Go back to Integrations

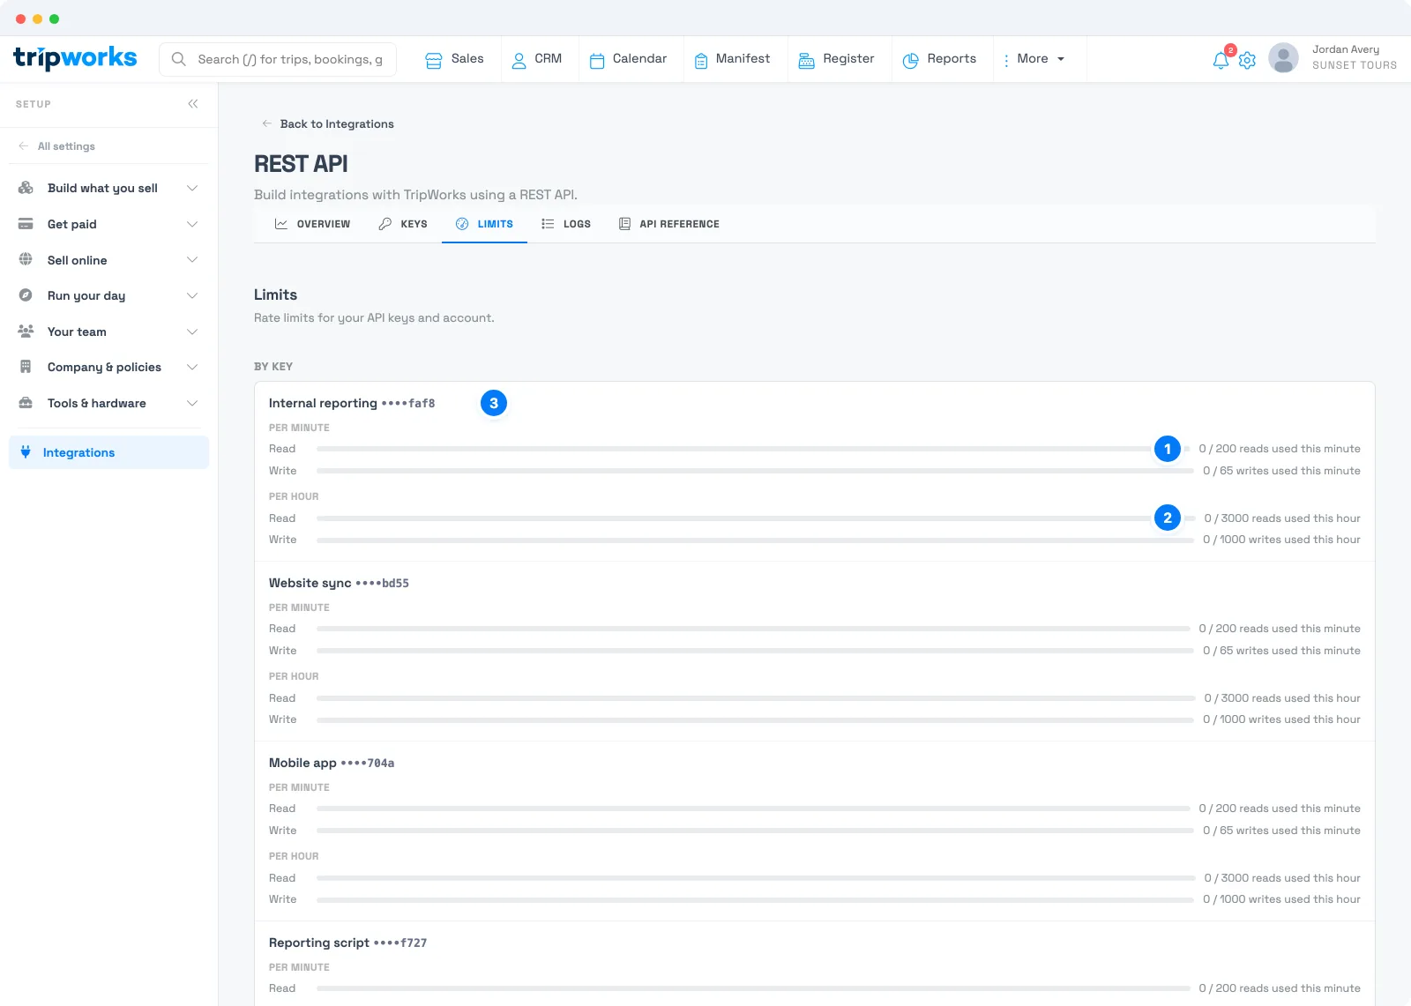click(x=328, y=123)
